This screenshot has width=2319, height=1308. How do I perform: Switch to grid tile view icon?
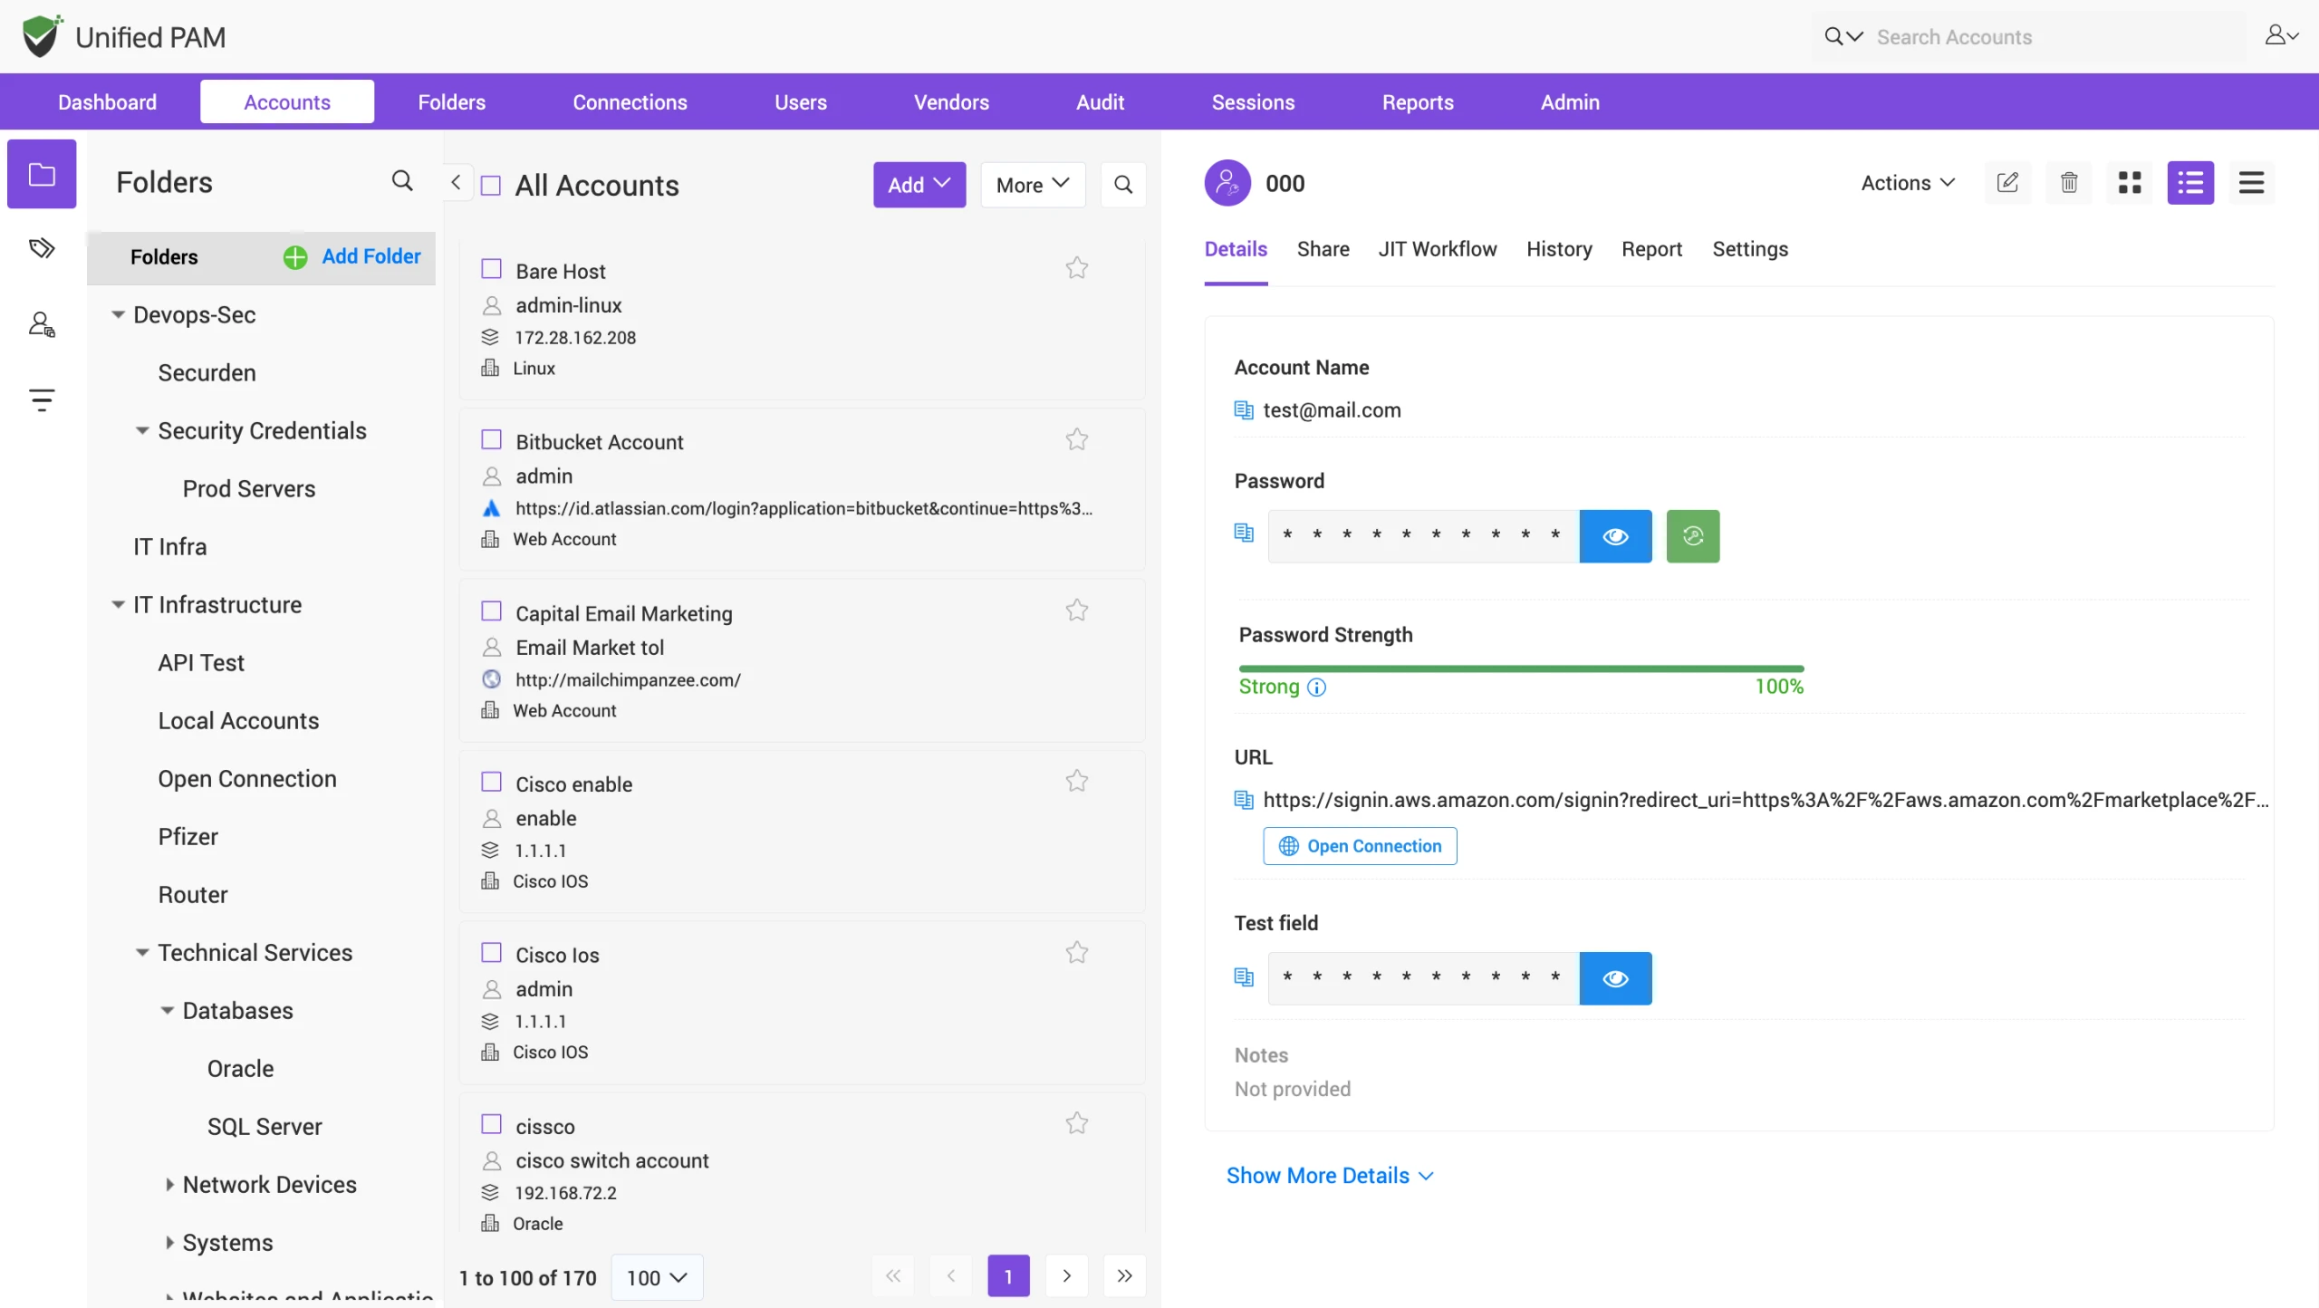click(x=2130, y=183)
